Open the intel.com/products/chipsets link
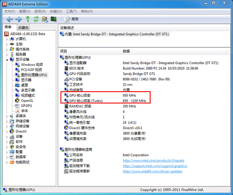 [154, 161]
